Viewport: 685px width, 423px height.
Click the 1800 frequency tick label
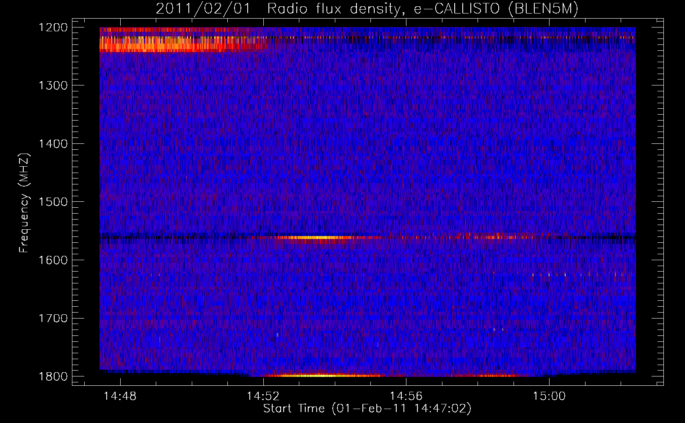53,376
